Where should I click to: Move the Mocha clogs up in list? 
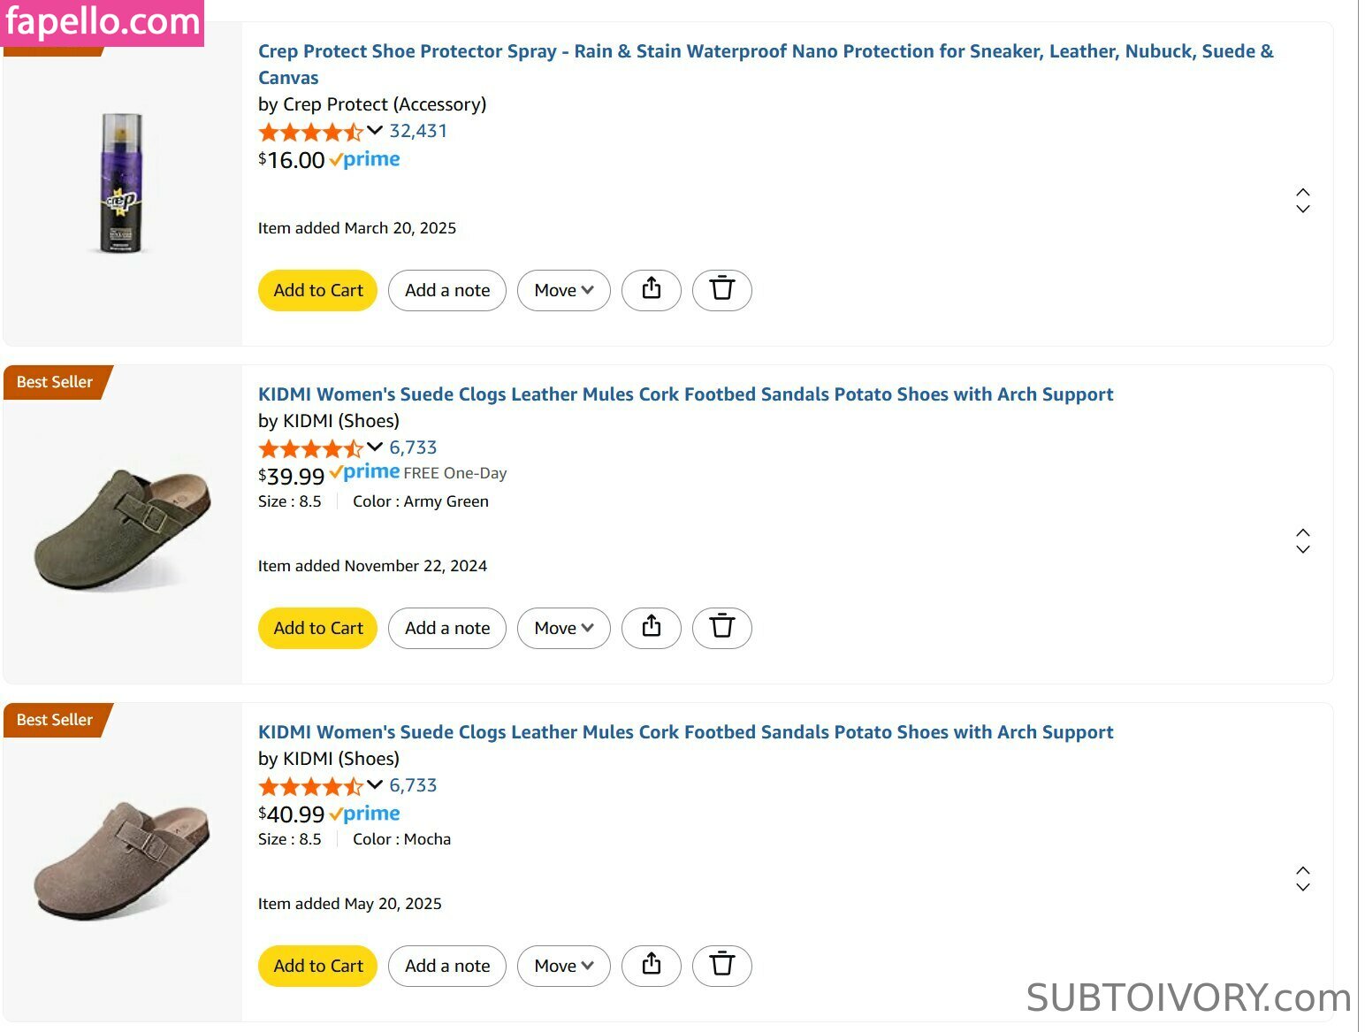click(1302, 870)
